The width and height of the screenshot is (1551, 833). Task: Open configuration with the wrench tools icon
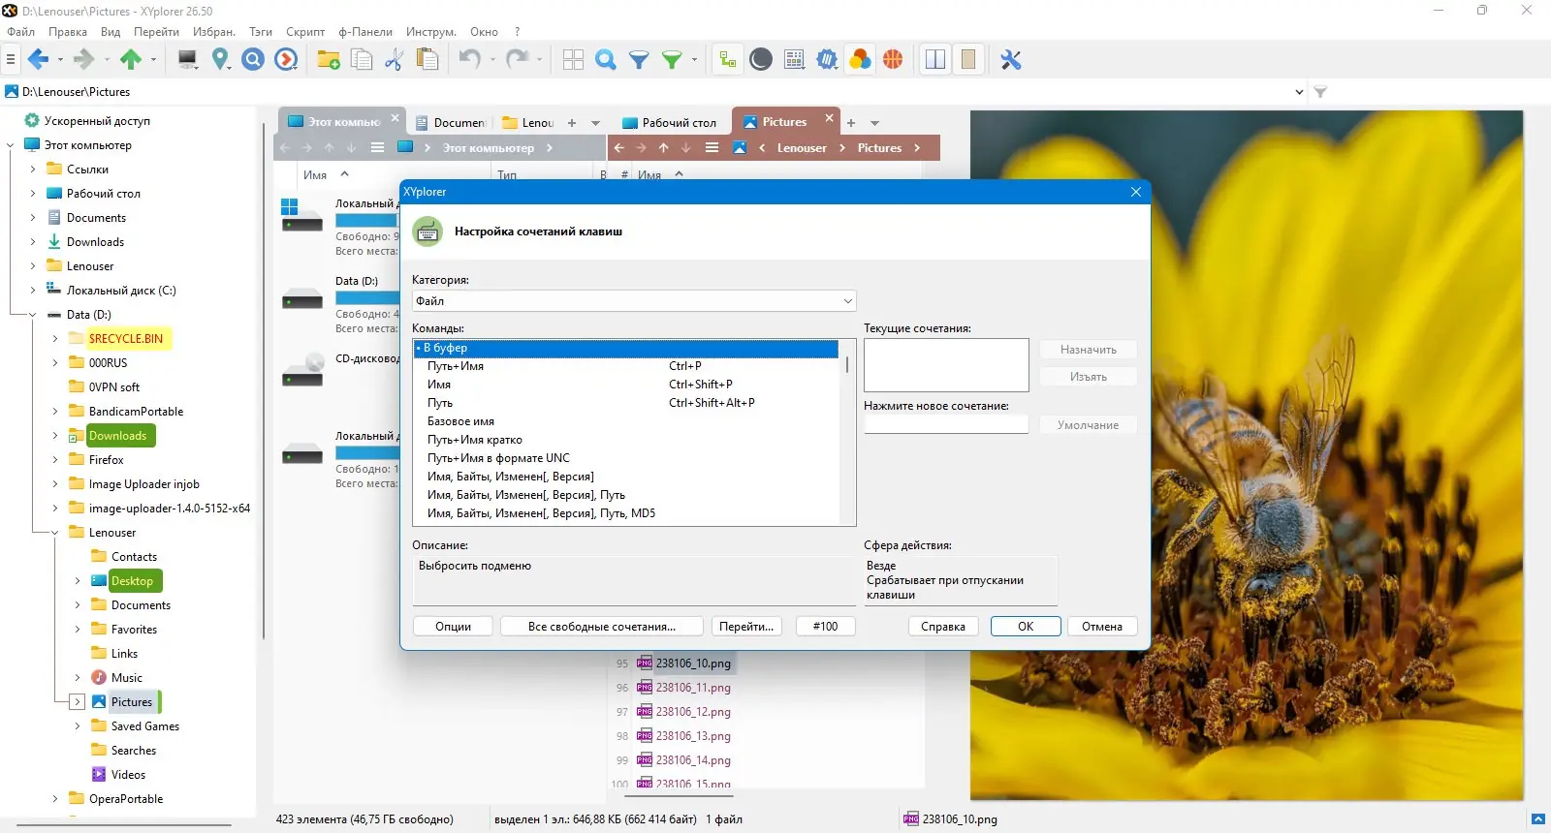1011,60
